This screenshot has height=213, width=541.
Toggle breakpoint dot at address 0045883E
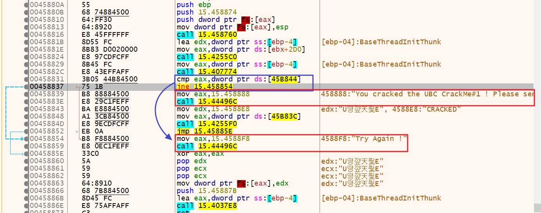point(26,101)
